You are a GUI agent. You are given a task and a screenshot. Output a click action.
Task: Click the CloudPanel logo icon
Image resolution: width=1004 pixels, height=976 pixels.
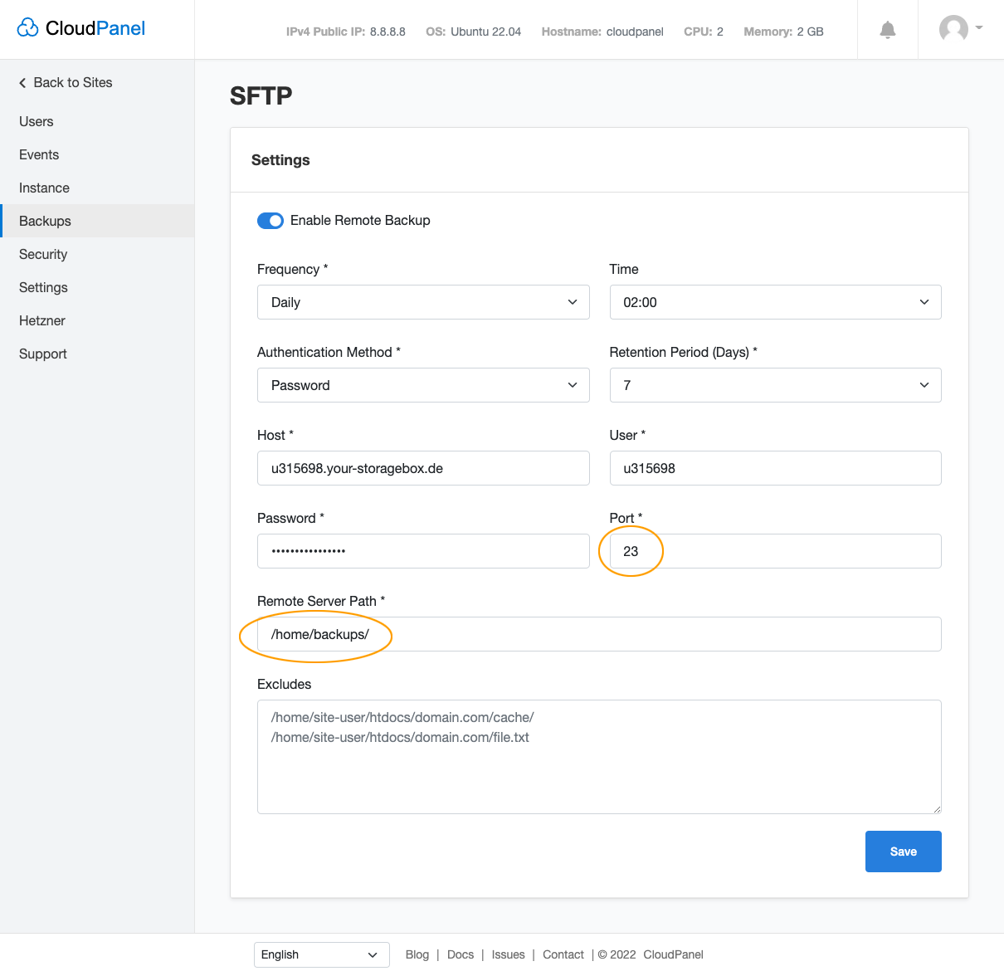(27, 27)
